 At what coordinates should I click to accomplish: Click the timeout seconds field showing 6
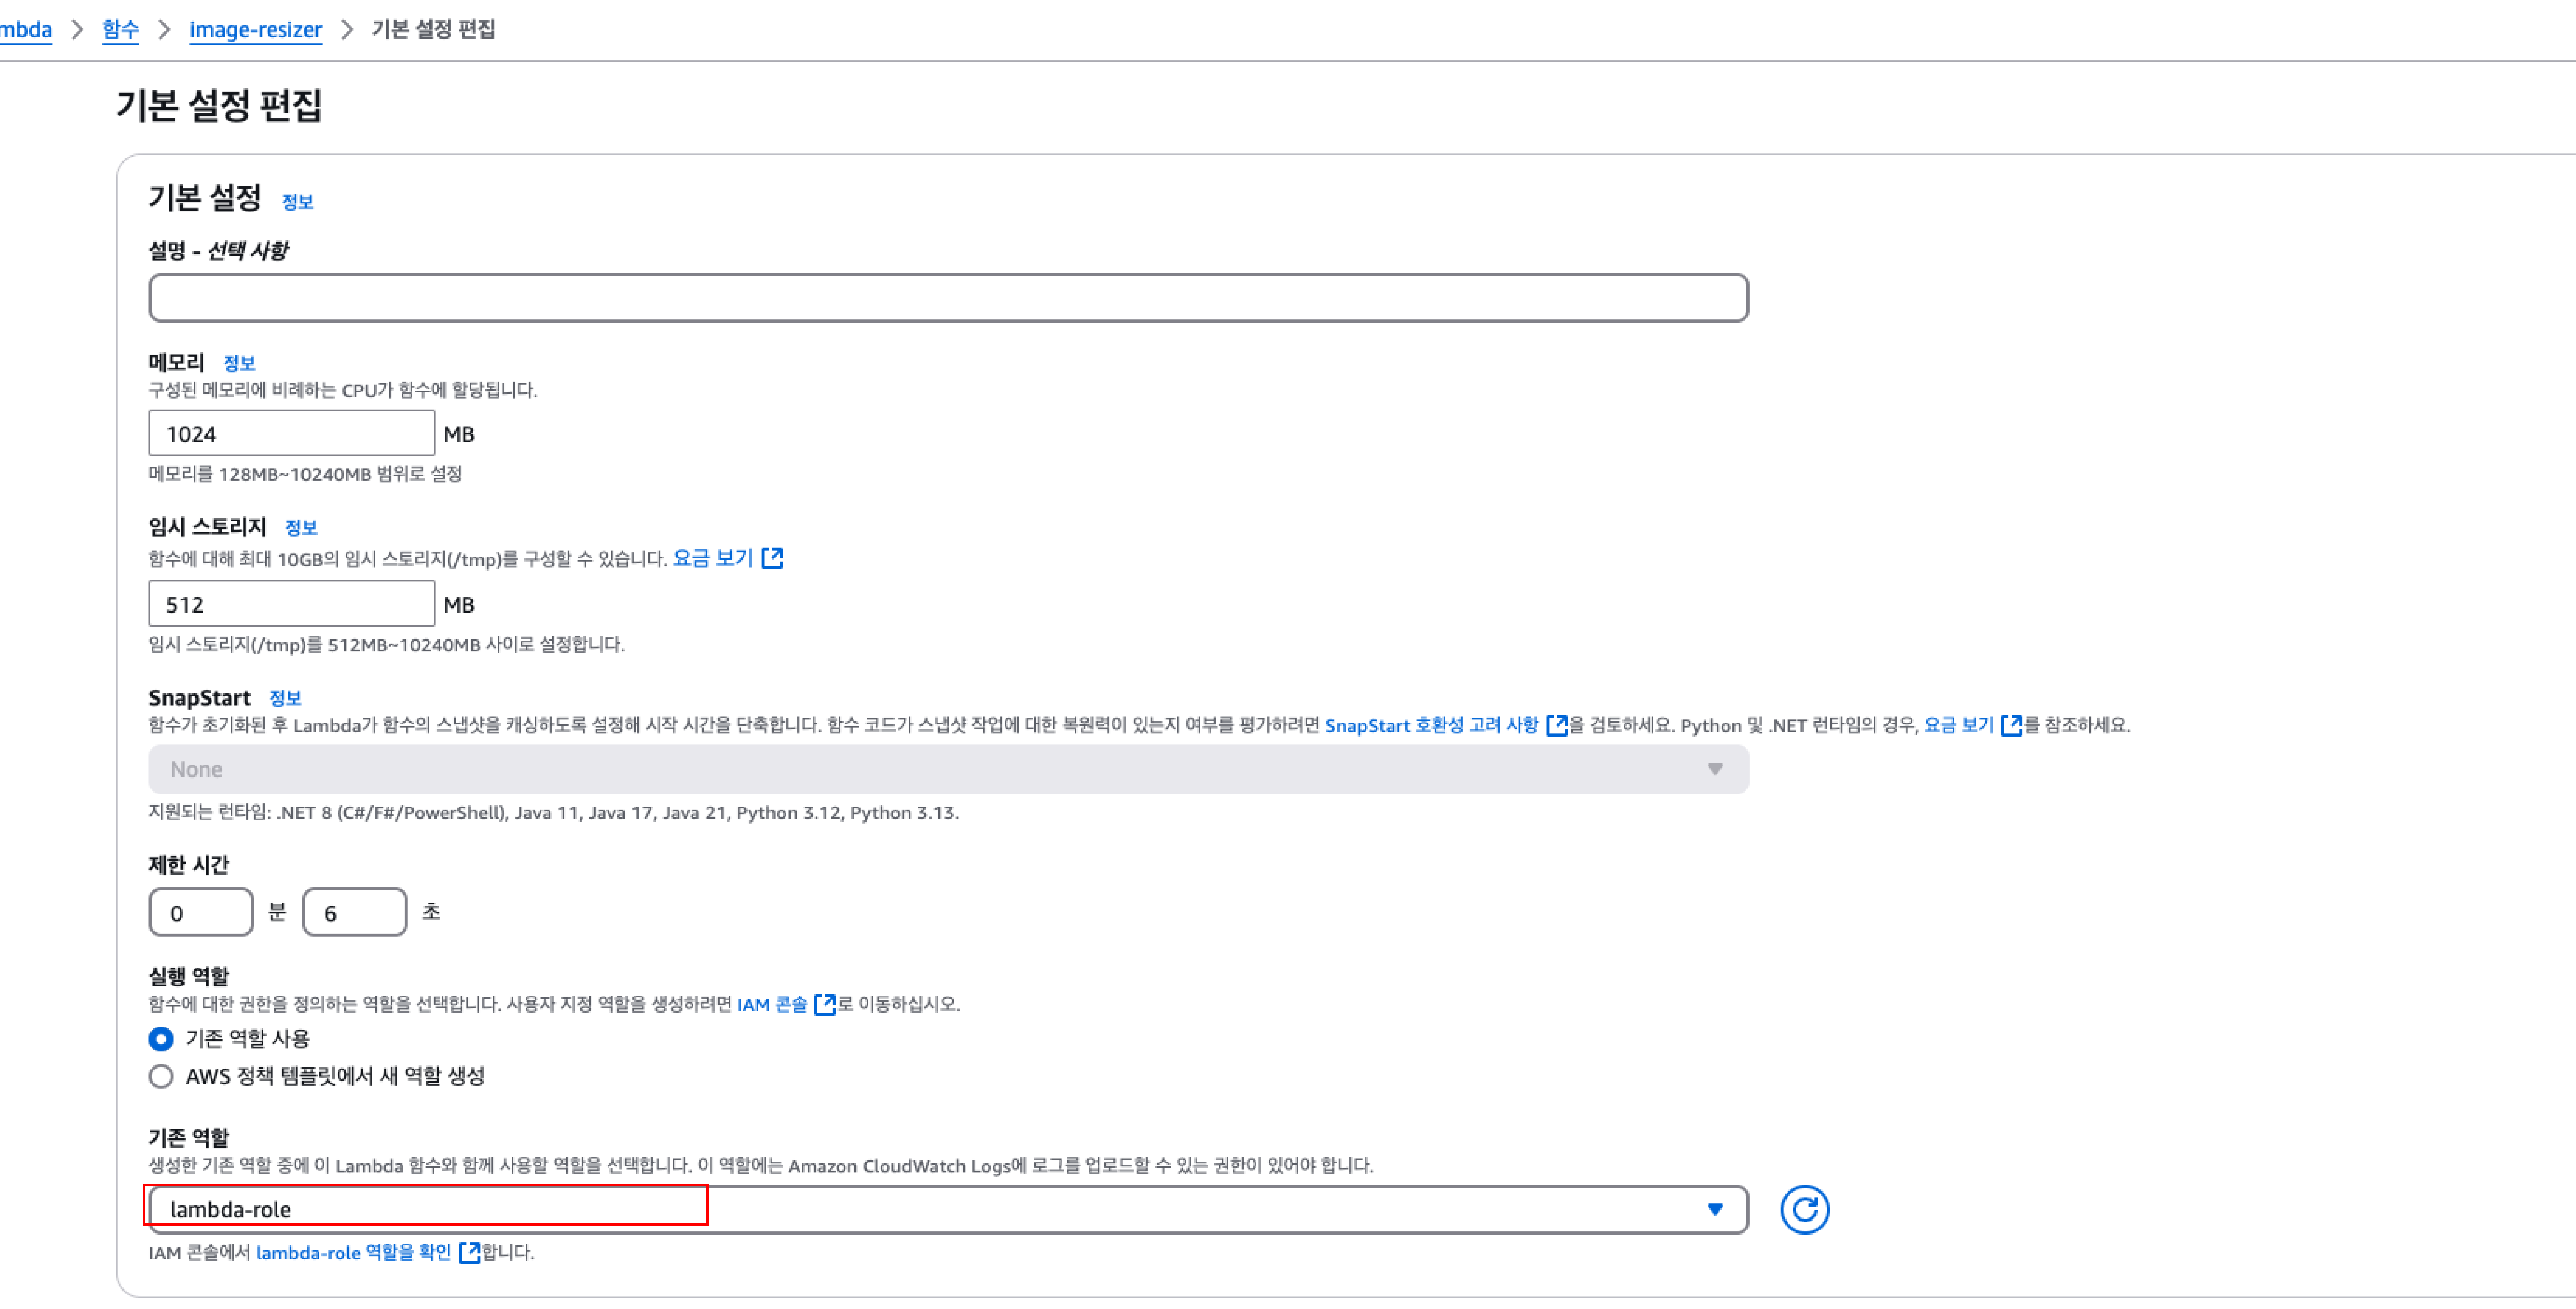pyautogui.click(x=354, y=912)
